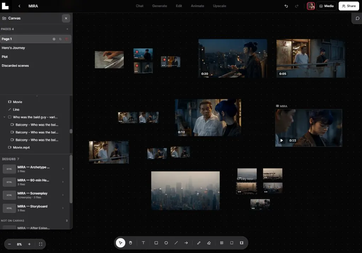The height and width of the screenshot is (253, 362).
Task: Choose the rectangle shape tool
Action: click(156, 243)
